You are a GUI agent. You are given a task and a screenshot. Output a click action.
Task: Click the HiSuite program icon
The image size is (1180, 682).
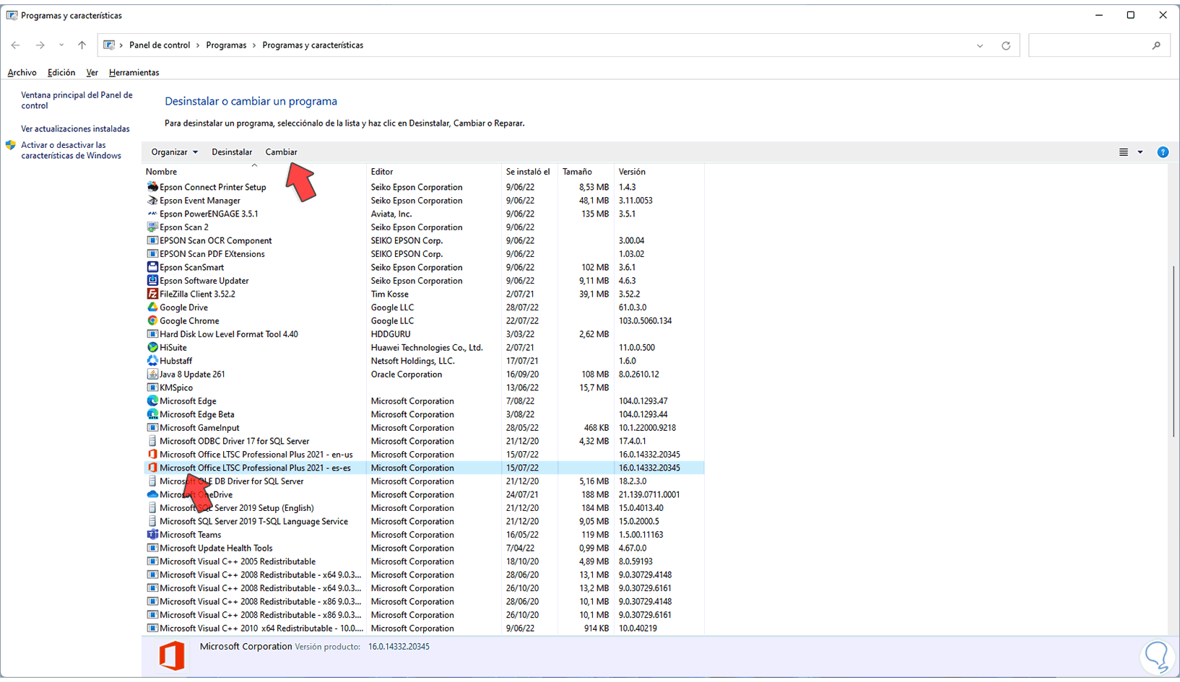point(152,347)
